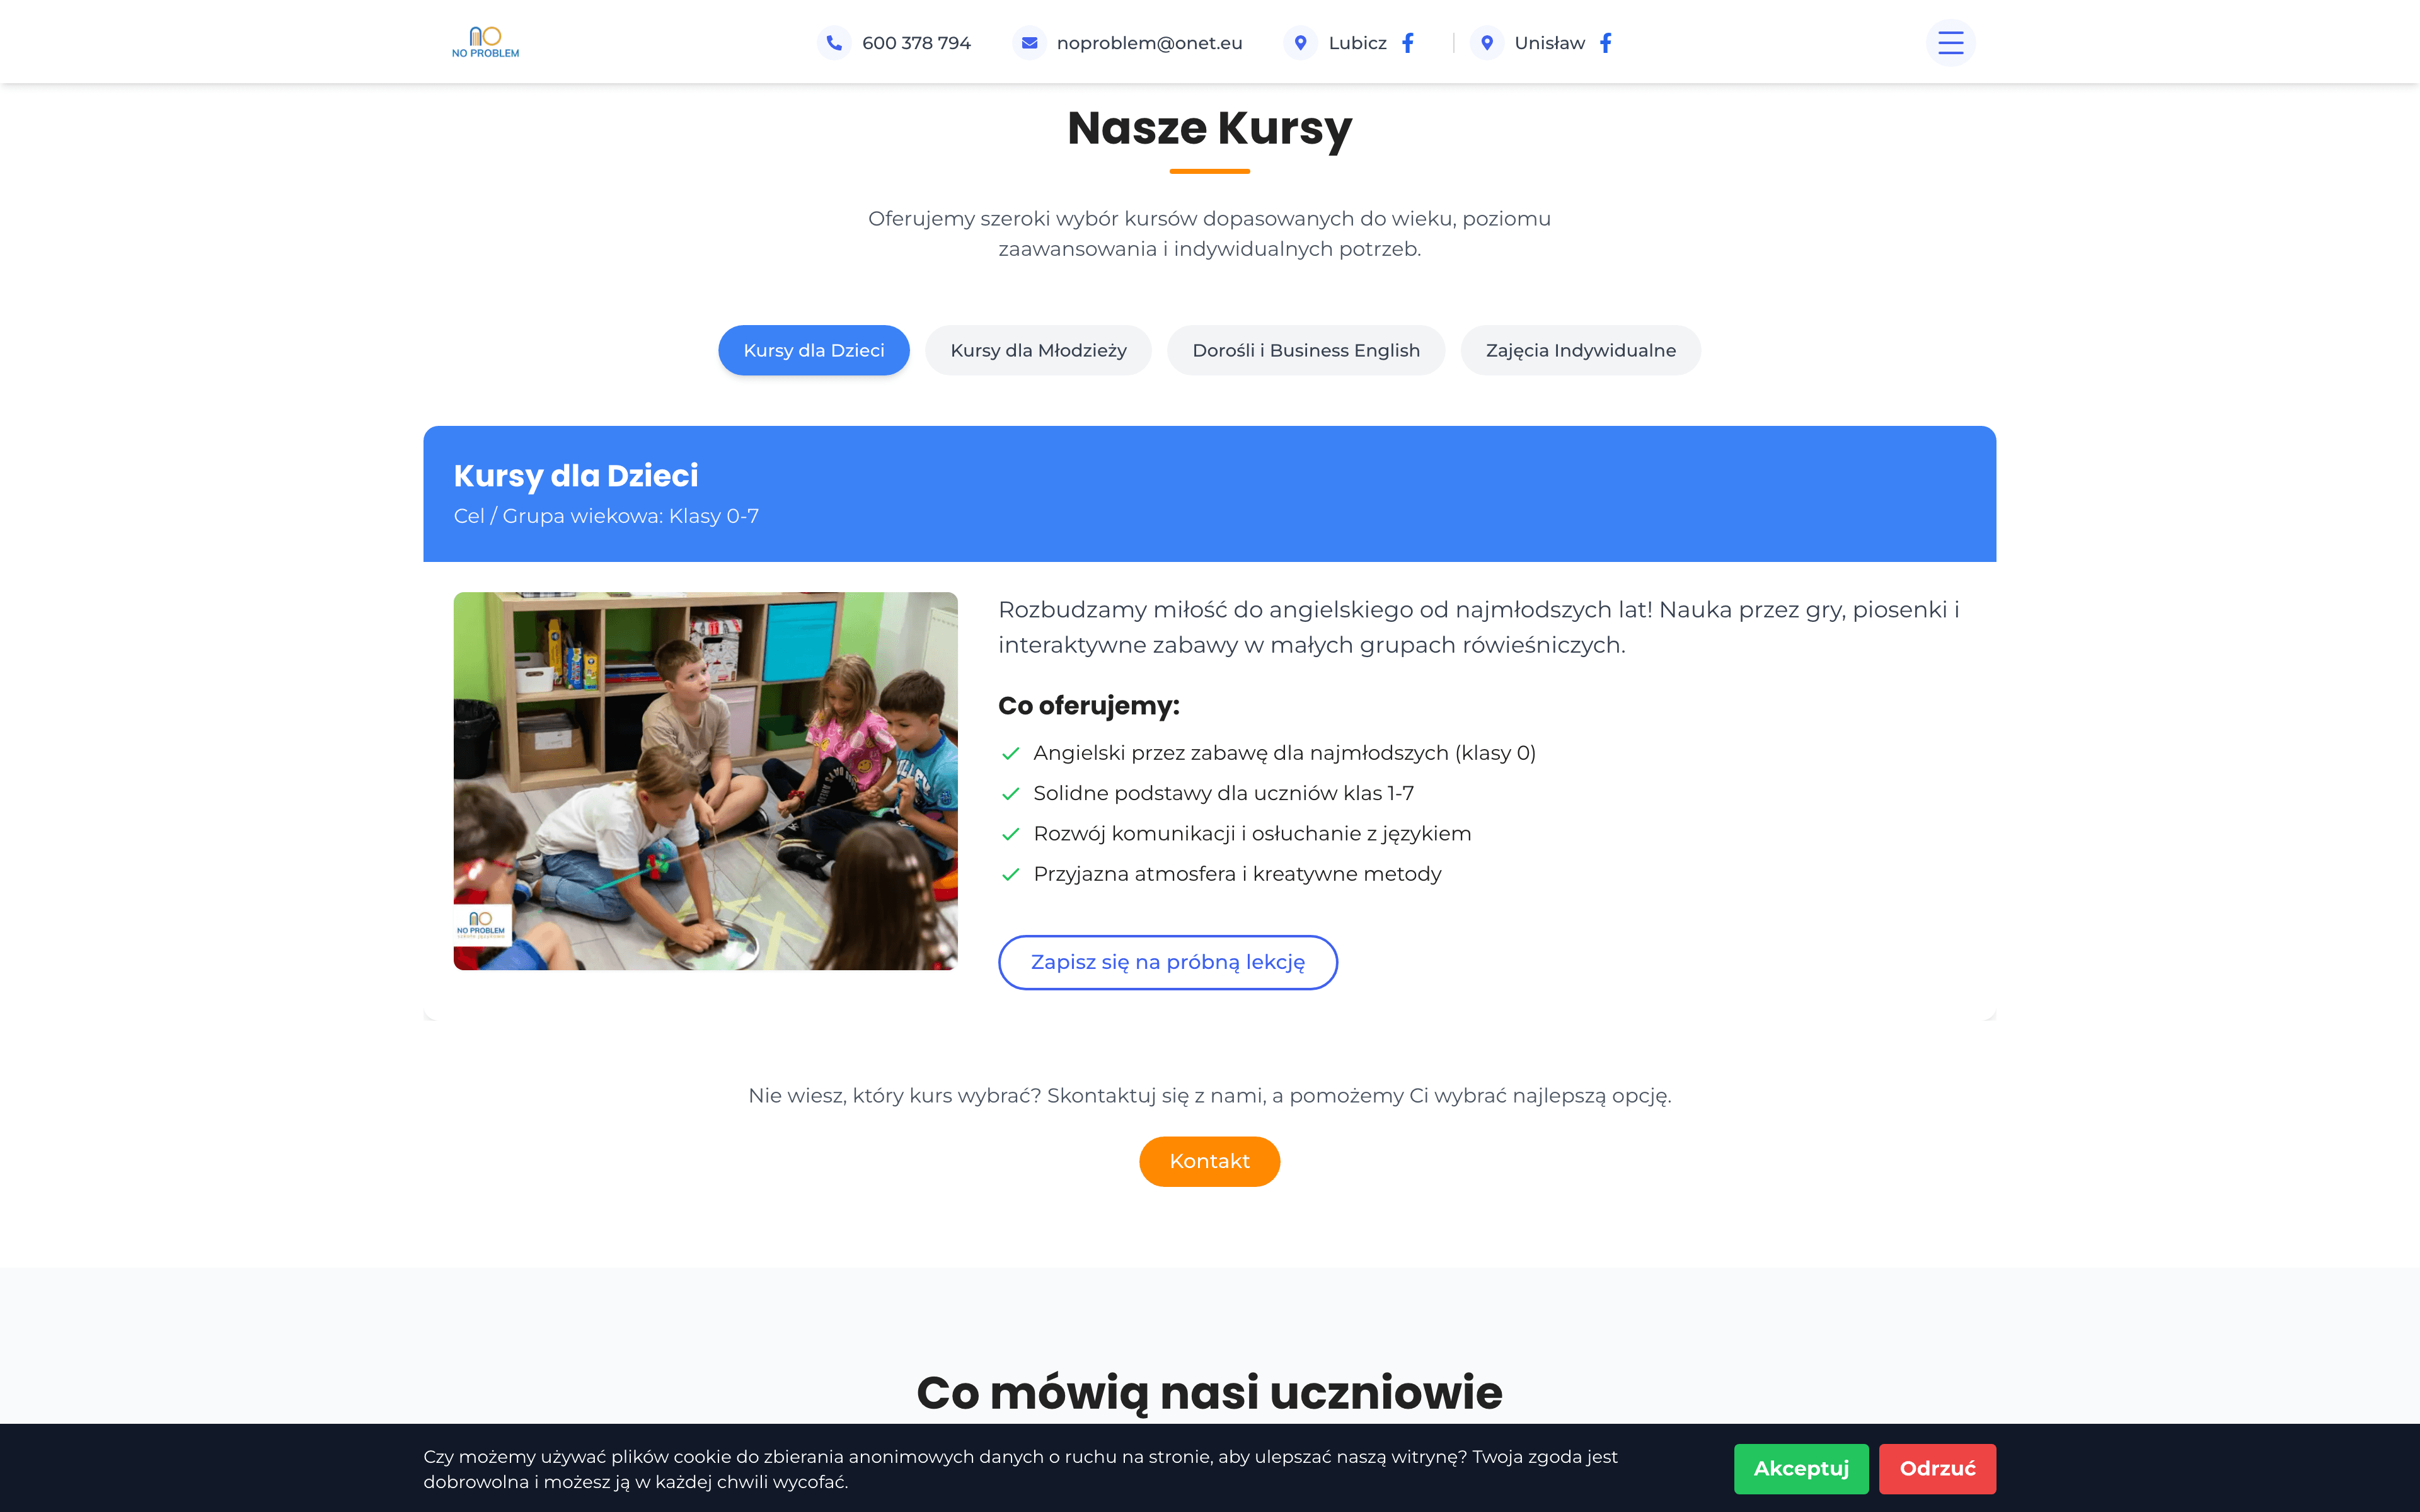
Task: Switch to the Zajęcia Indywidualne tab
Action: coord(1580,350)
